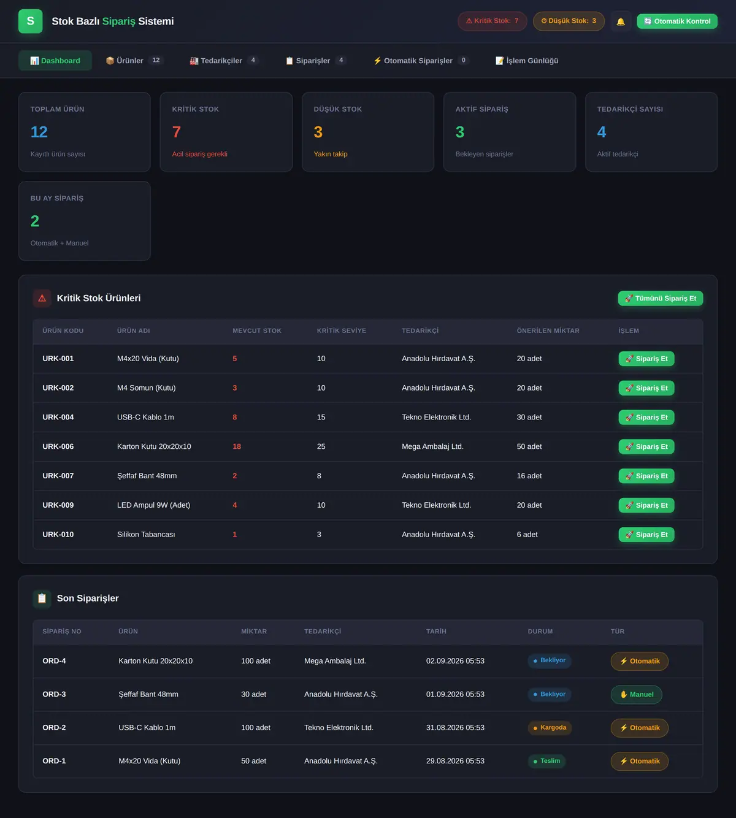Click Sipariş Et for URK-002

[x=646, y=388]
